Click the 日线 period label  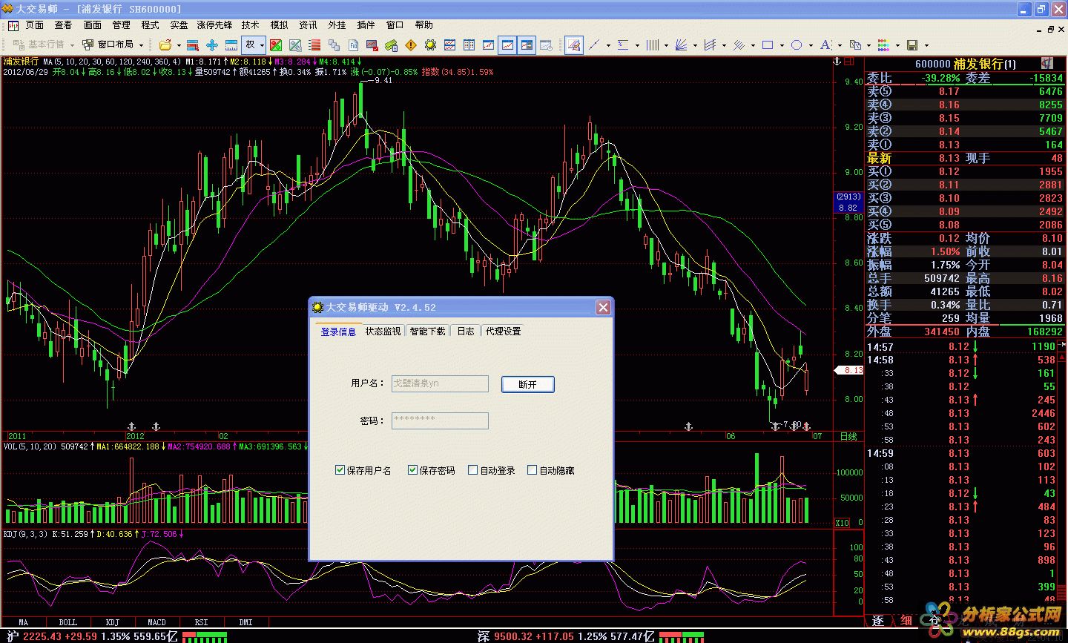848,436
